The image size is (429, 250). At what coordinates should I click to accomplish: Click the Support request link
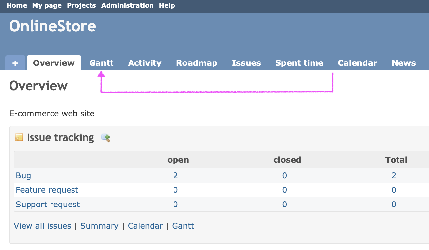click(48, 205)
